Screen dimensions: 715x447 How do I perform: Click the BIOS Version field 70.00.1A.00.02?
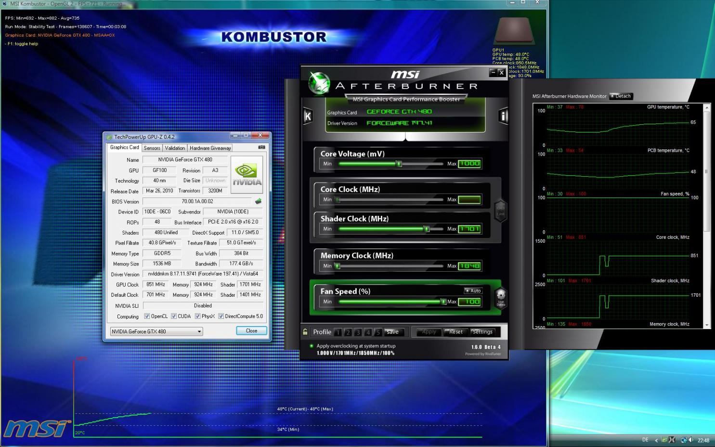coord(197,201)
